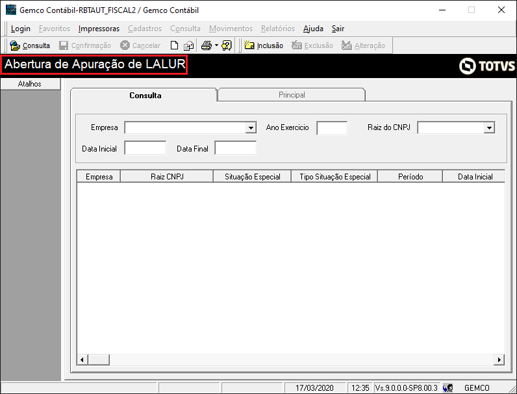The width and height of the screenshot is (517, 394).
Task: Minimize the Gemco Contábil window
Action: pyautogui.click(x=442, y=10)
